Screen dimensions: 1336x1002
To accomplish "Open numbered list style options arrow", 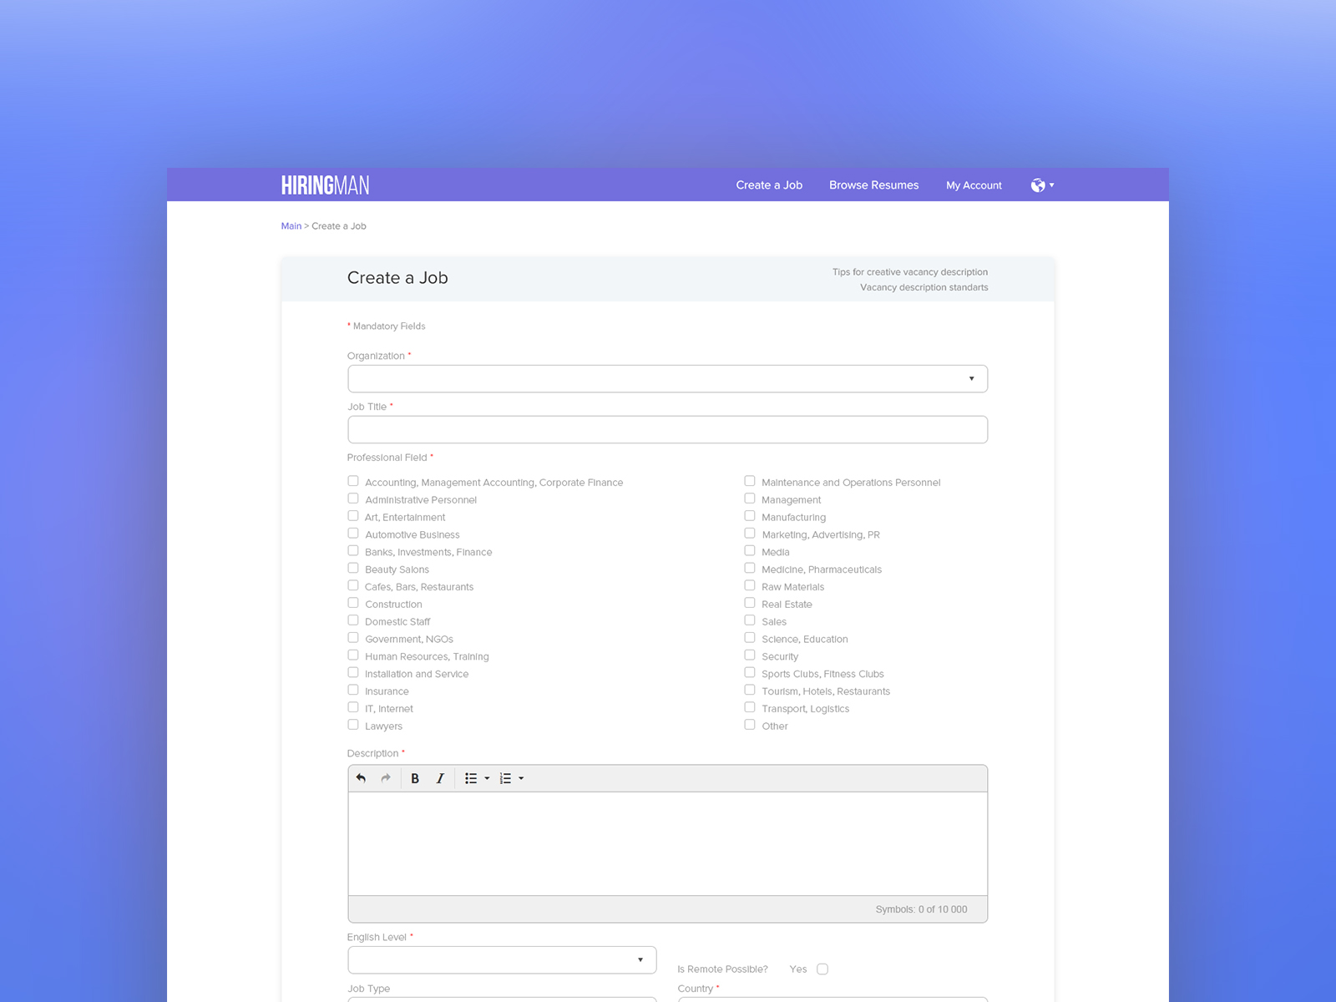I will [521, 778].
